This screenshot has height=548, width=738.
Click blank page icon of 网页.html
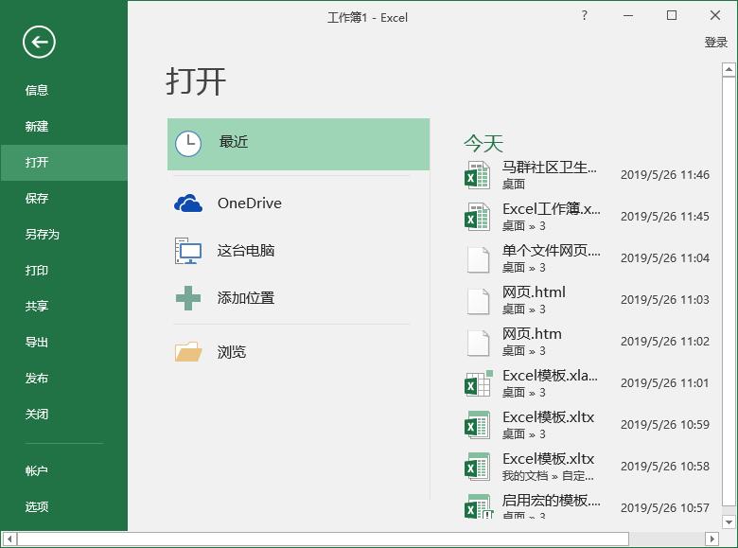coord(478,300)
